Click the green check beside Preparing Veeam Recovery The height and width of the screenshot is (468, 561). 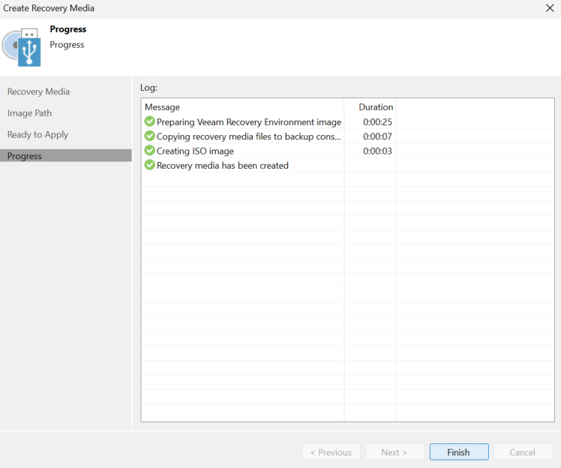149,121
